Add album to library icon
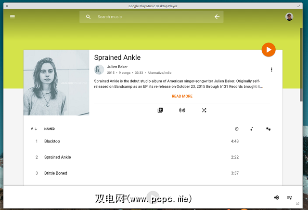Image resolution: width=308 pixels, height=210 pixels. pos(160,110)
